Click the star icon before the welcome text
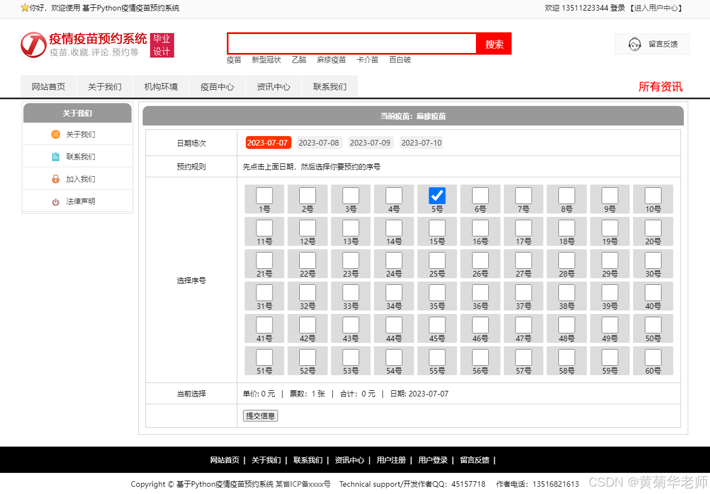 click(x=25, y=8)
